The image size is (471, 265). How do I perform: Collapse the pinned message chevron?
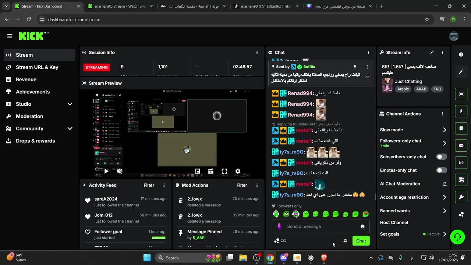pos(367,77)
